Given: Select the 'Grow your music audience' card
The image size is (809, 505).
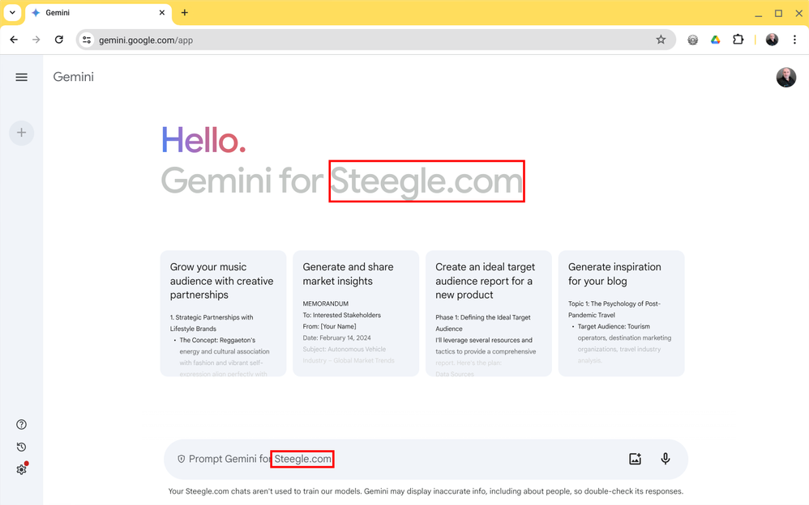Looking at the screenshot, I should click(223, 314).
